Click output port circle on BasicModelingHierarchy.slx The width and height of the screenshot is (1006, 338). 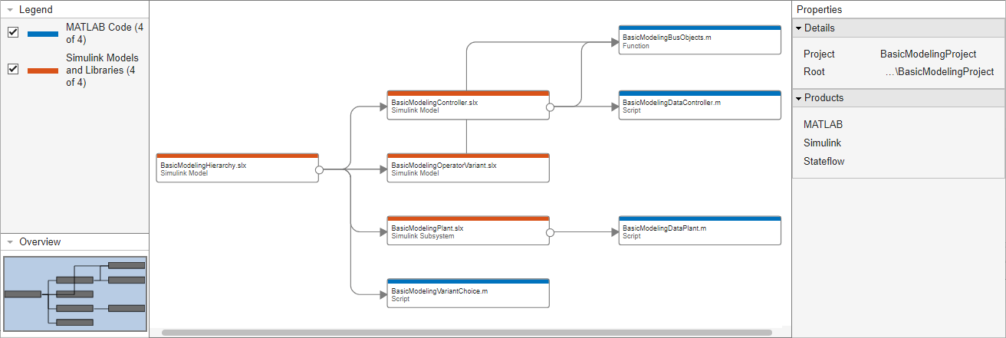tap(318, 169)
